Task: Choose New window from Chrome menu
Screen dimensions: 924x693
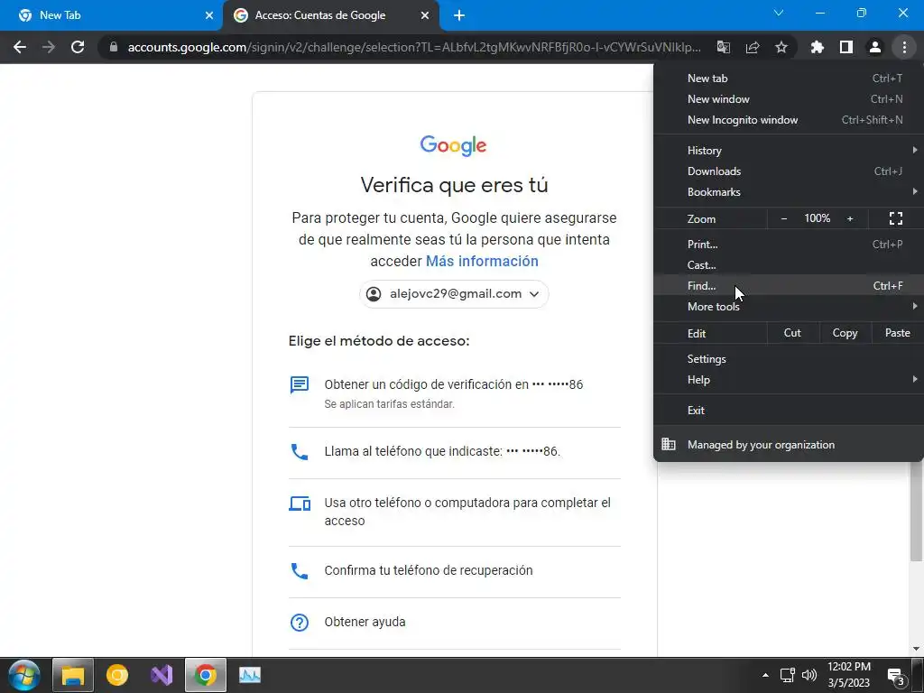Action: [x=789, y=99]
